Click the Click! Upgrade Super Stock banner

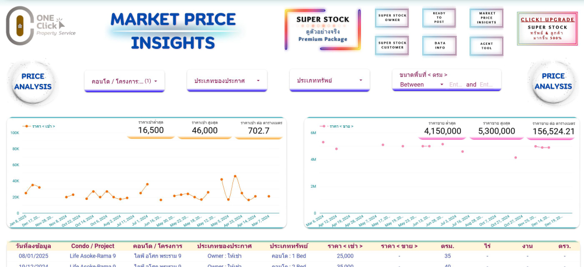[x=547, y=29]
